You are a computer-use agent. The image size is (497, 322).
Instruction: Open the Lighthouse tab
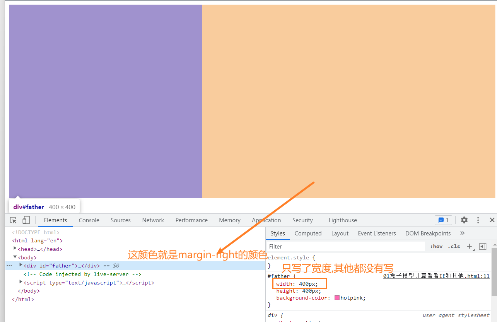tap(343, 220)
